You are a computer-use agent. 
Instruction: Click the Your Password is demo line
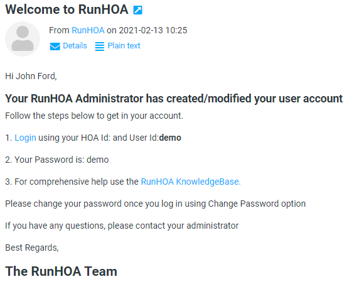click(56, 160)
